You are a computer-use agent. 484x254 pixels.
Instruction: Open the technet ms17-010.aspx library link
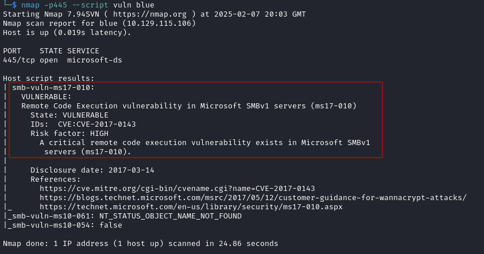[x=191, y=207]
